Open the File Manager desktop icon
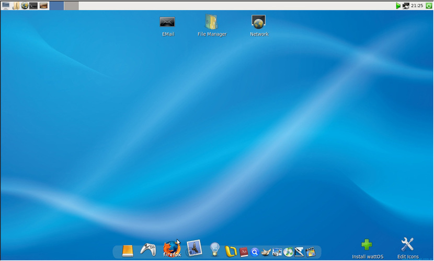 click(x=212, y=22)
